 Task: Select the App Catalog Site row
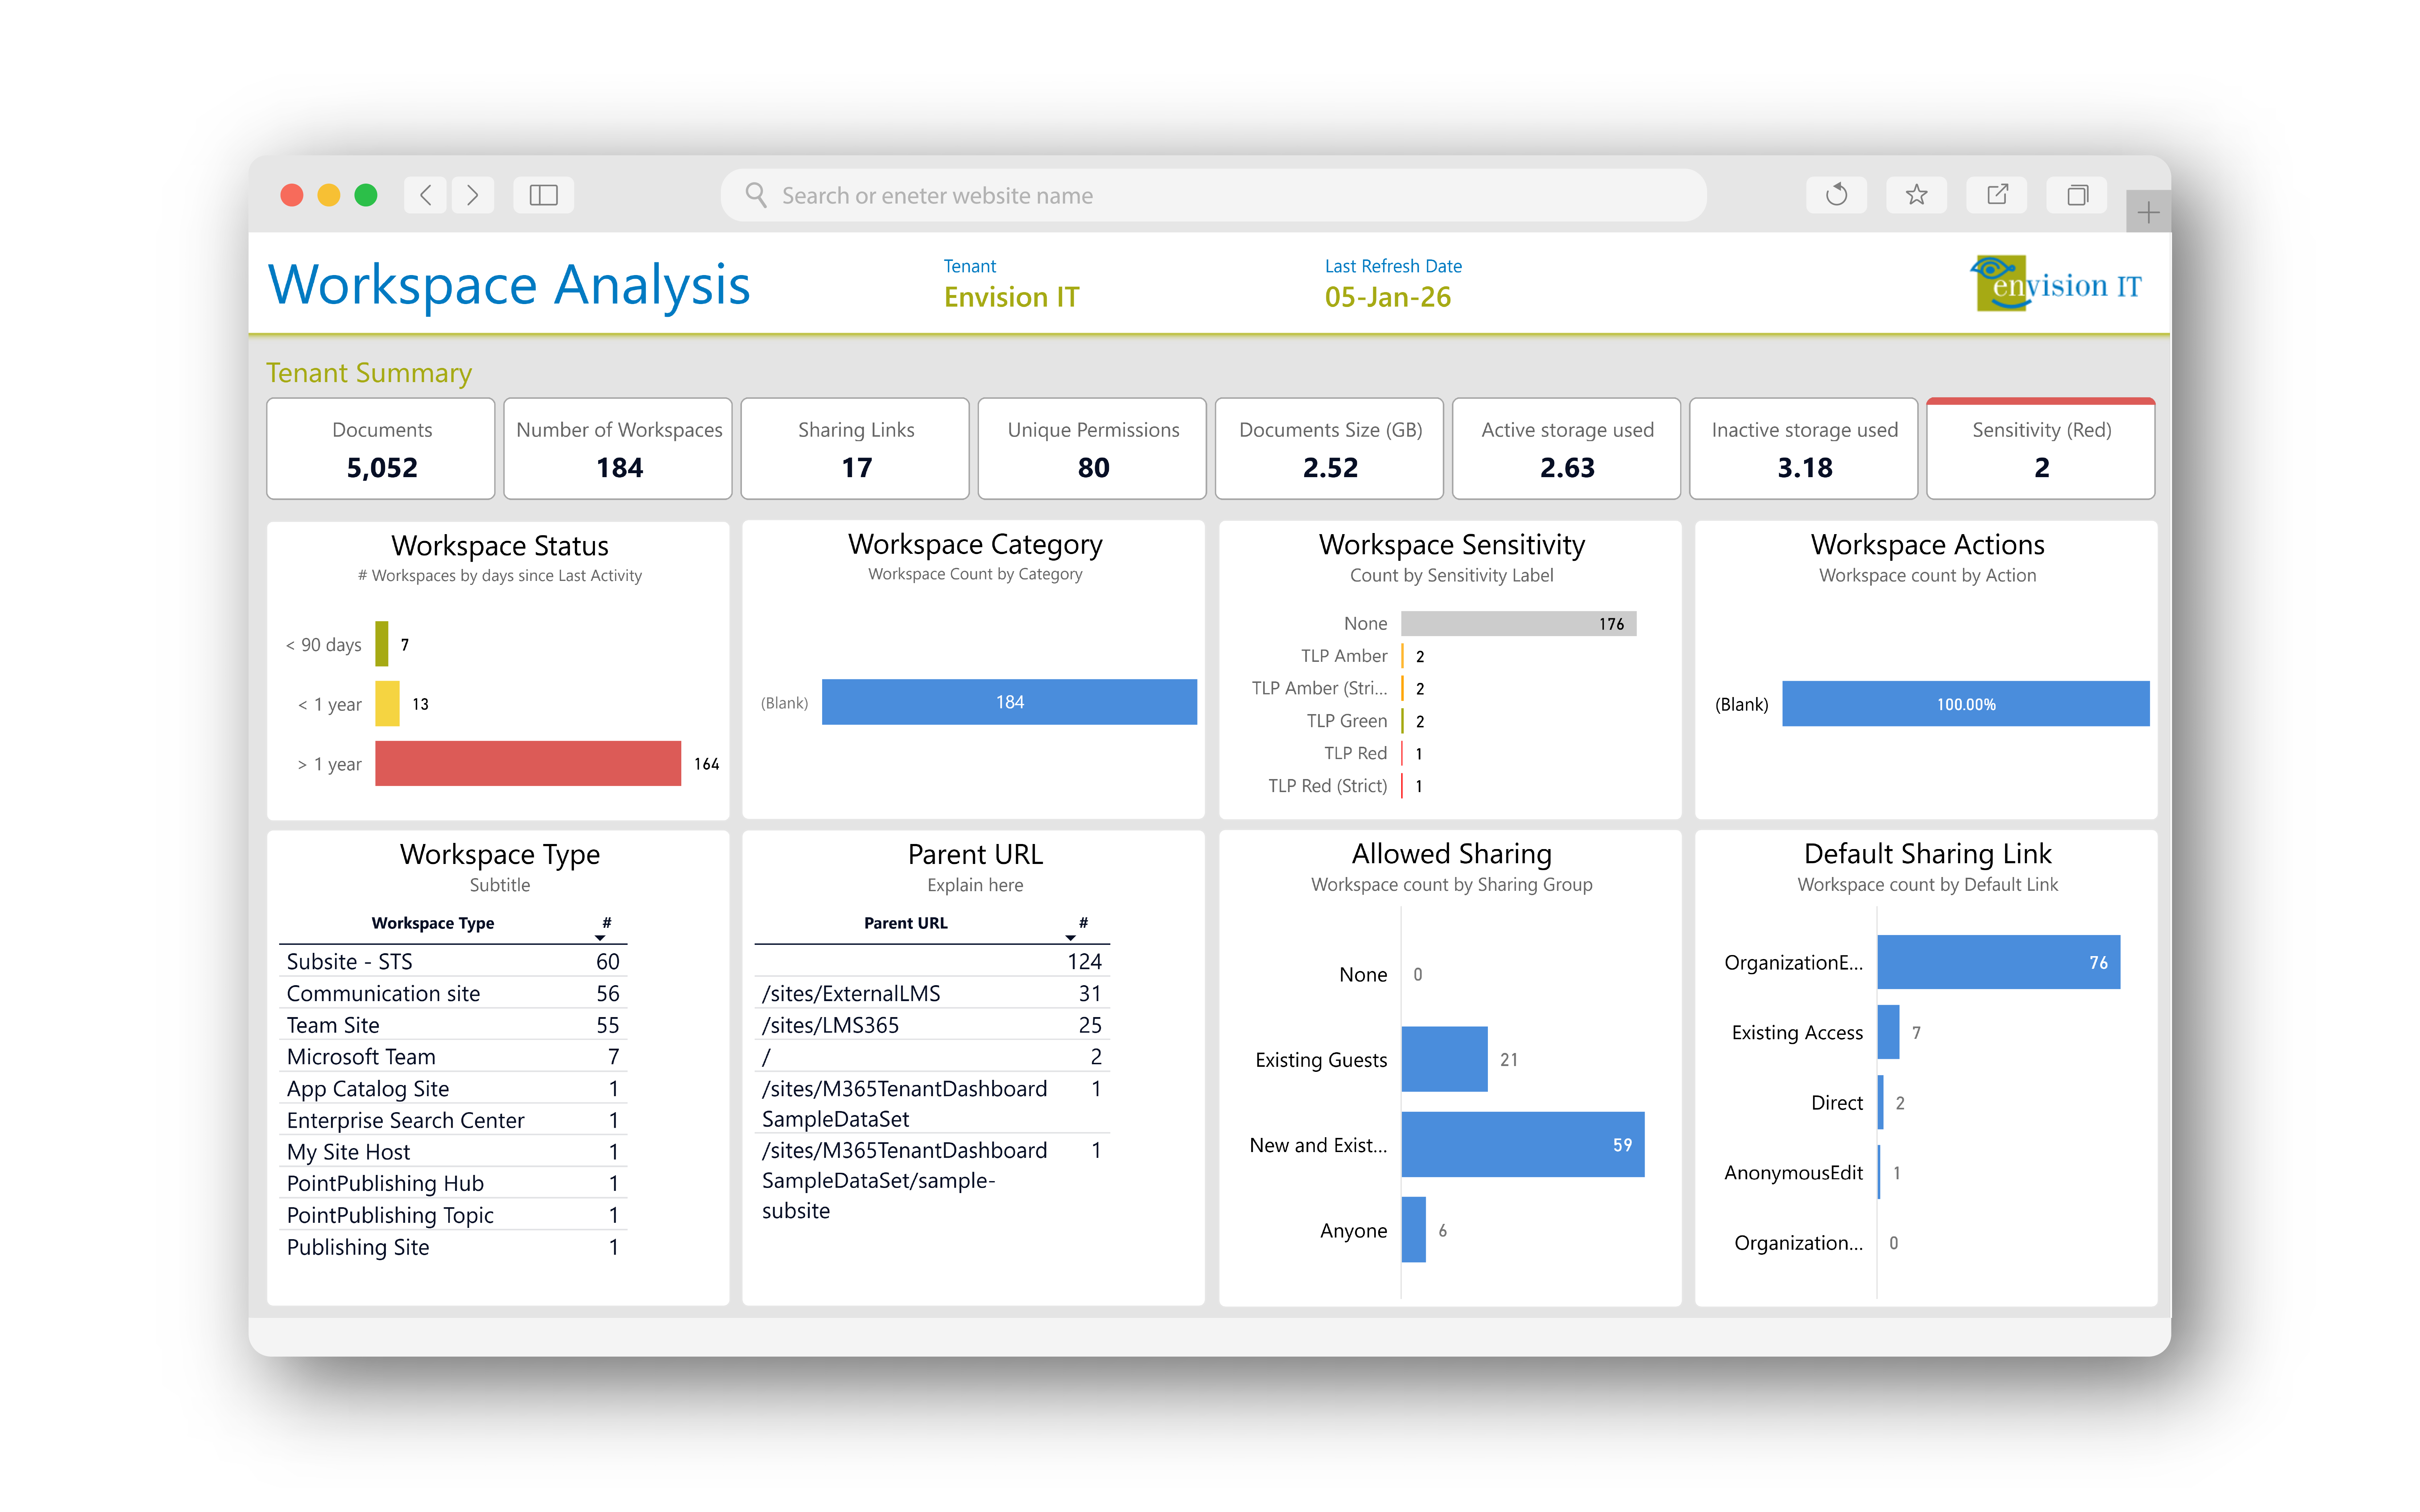point(453,1088)
